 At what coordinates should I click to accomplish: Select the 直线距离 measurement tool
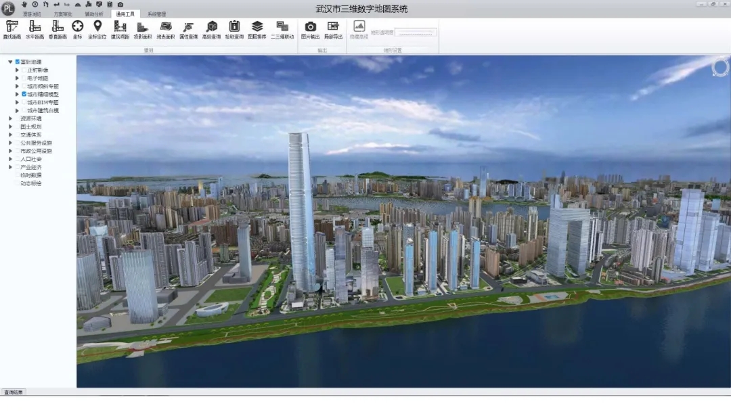tap(12, 29)
